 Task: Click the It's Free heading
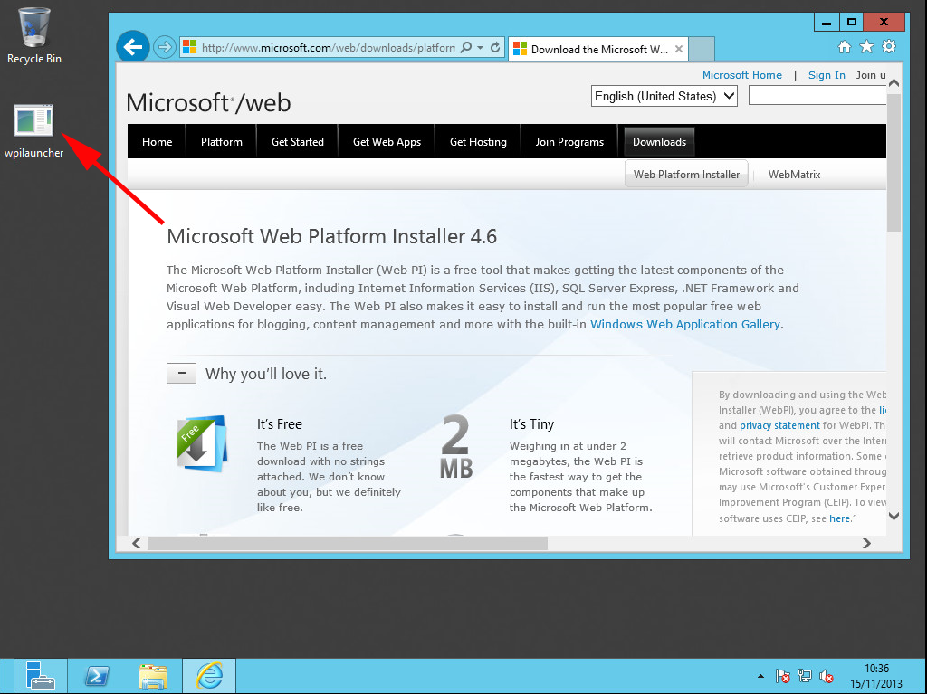pyautogui.click(x=279, y=423)
